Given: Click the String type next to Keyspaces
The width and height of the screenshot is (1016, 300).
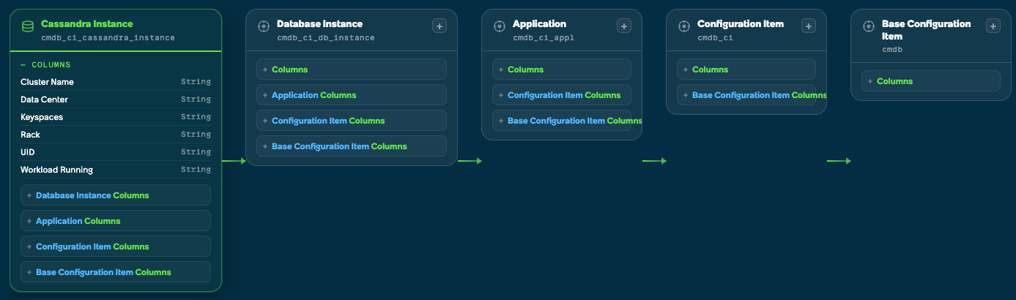Looking at the screenshot, I should coord(196,117).
